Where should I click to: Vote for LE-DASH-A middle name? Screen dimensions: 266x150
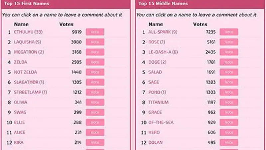click(229, 52)
